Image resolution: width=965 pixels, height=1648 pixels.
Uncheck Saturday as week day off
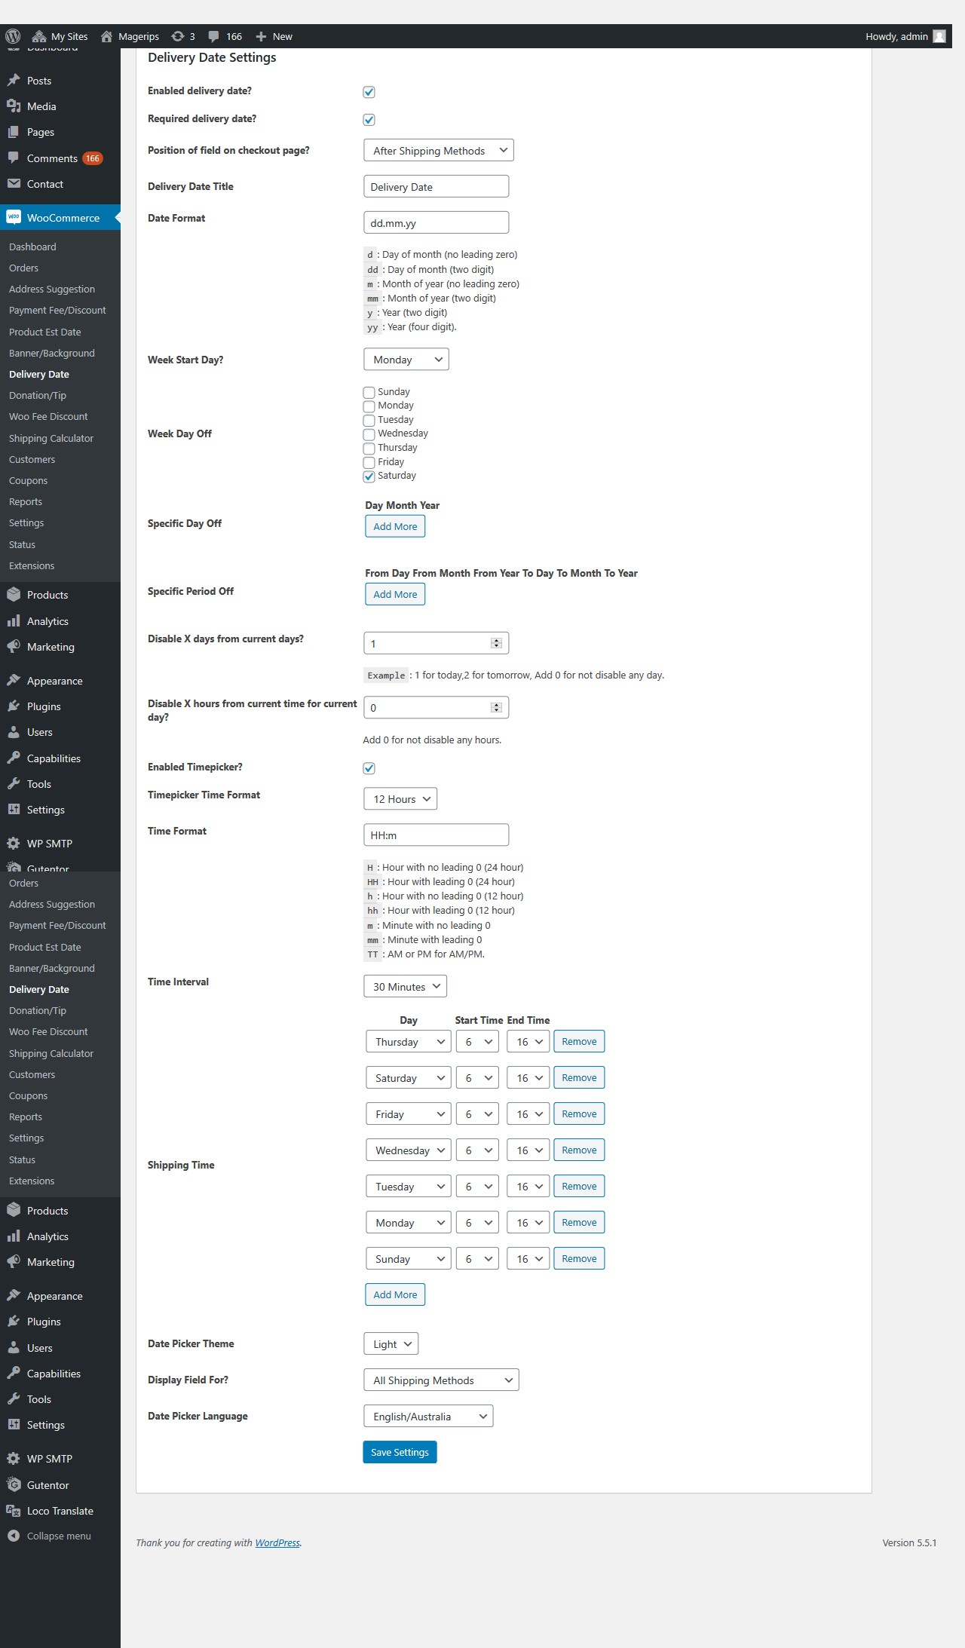[x=369, y=476]
